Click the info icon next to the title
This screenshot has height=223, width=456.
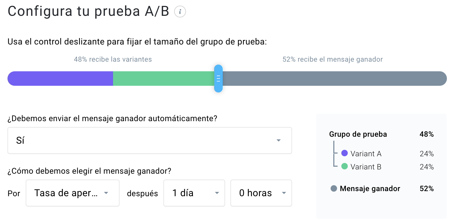[180, 12]
